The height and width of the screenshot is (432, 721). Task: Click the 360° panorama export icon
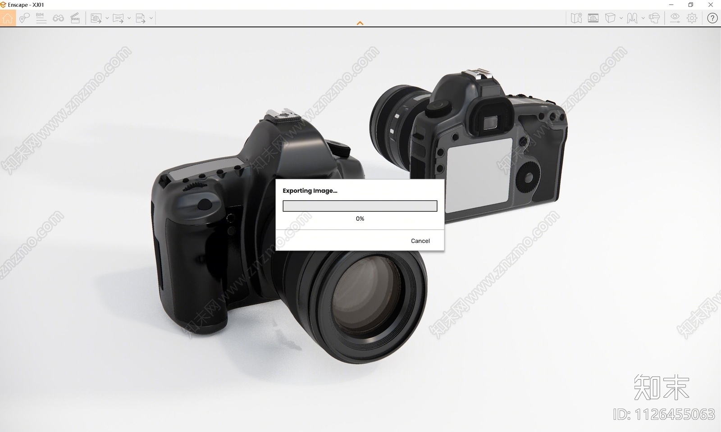coord(118,18)
